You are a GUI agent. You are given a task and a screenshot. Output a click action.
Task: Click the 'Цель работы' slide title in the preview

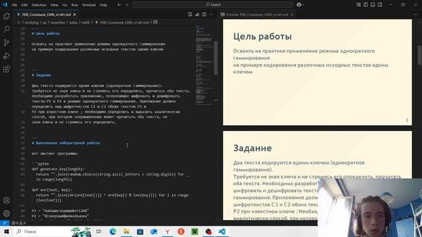point(262,37)
